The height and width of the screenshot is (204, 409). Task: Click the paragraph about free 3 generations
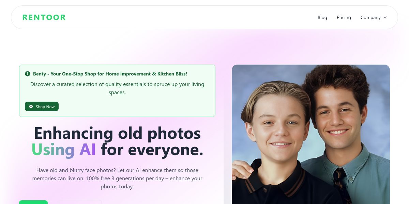click(x=117, y=178)
